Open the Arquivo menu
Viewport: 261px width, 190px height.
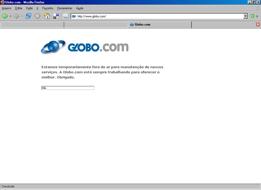point(7,8)
